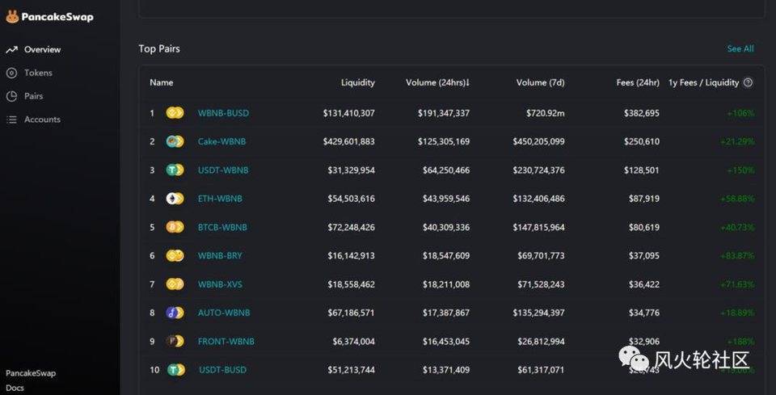Click the PancakeSwap bunny logo icon
This screenshot has height=395, width=776.
11,16
